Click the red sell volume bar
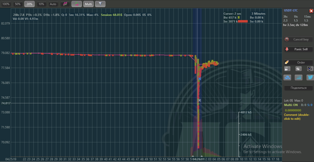Image resolution: width=314 pixels, height=162 pixels. tap(243, 21)
